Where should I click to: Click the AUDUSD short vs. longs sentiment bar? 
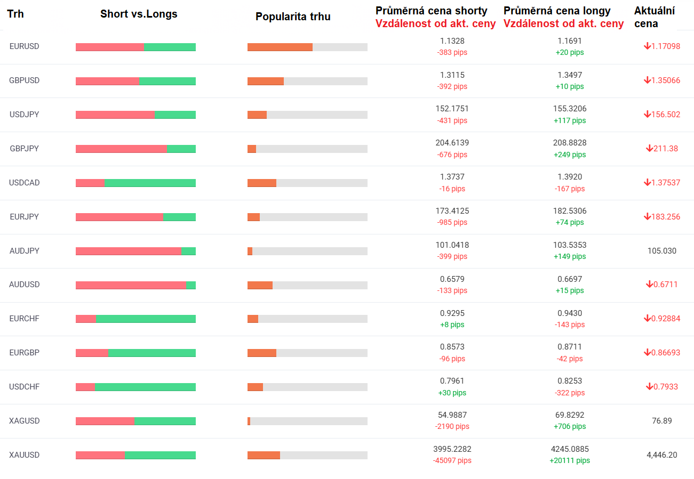135,285
